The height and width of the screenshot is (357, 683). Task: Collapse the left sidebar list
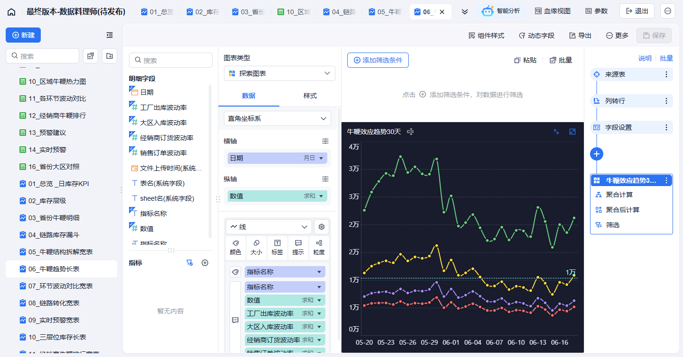coord(110,35)
